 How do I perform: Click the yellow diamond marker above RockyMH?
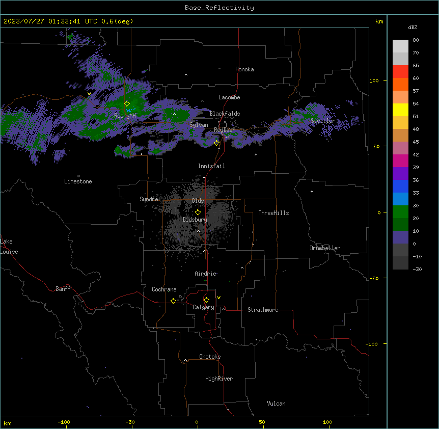pos(127,104)
